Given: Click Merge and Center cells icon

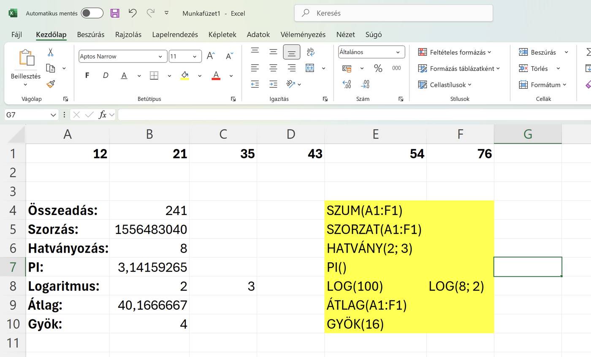Looking at the screenshot, I should pyautogui.click(x=310, y=68).
